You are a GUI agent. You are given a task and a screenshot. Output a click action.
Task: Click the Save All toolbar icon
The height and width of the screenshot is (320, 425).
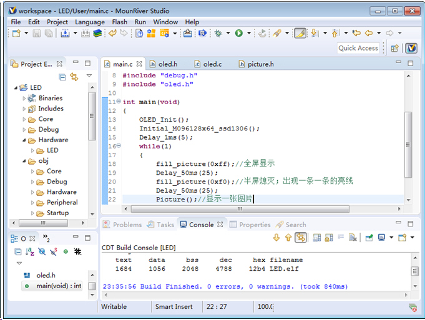[x=49, y=33]
